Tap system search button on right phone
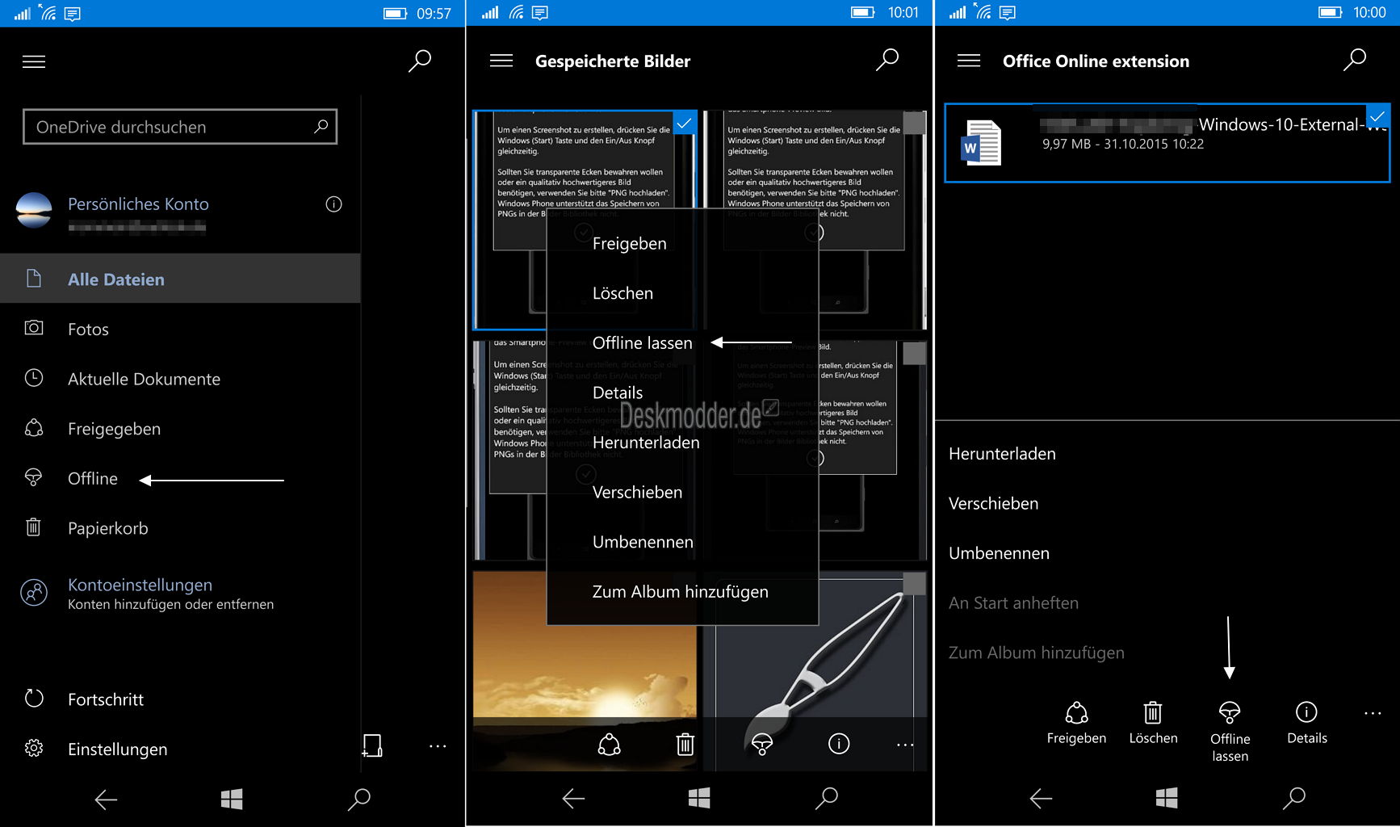This screenshot has width=1400, height=827. click(x=1294, y=799)
